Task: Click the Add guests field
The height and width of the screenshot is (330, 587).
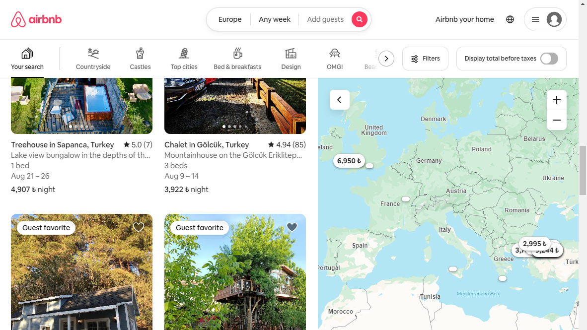Action: click(325, 19)
